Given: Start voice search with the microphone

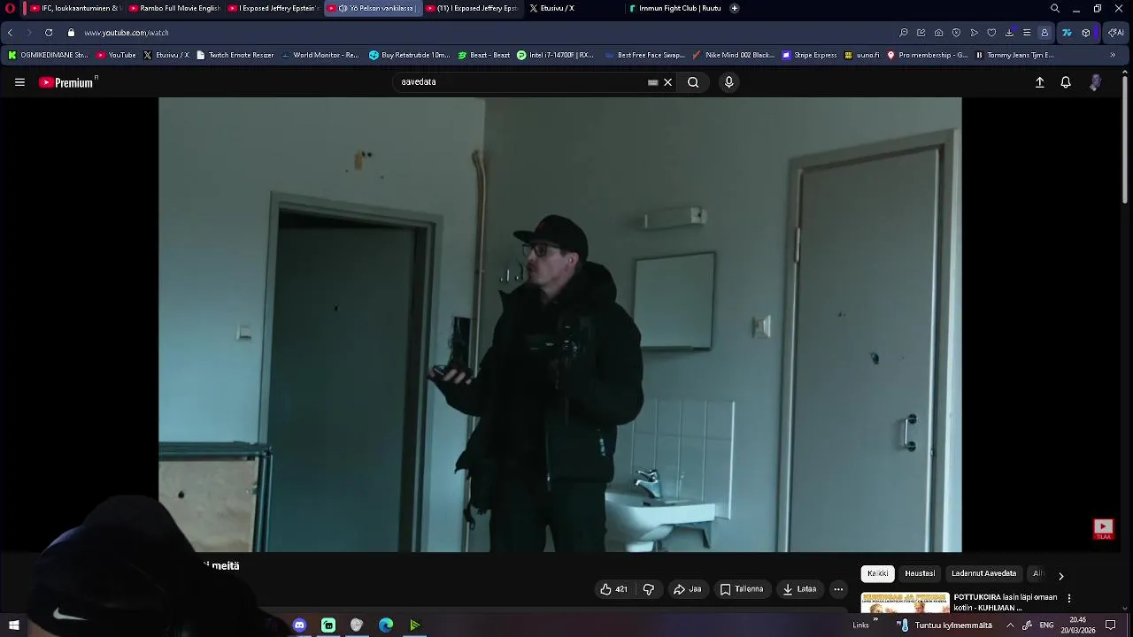Looking at the screenshot, I should coord(728,82).
